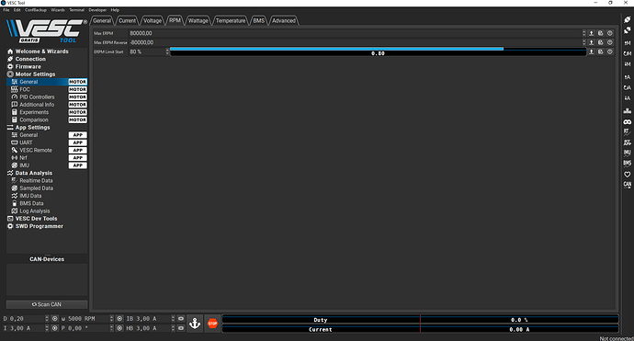Select the Wattage tab

pyautogui.click(x=198, y=20)
